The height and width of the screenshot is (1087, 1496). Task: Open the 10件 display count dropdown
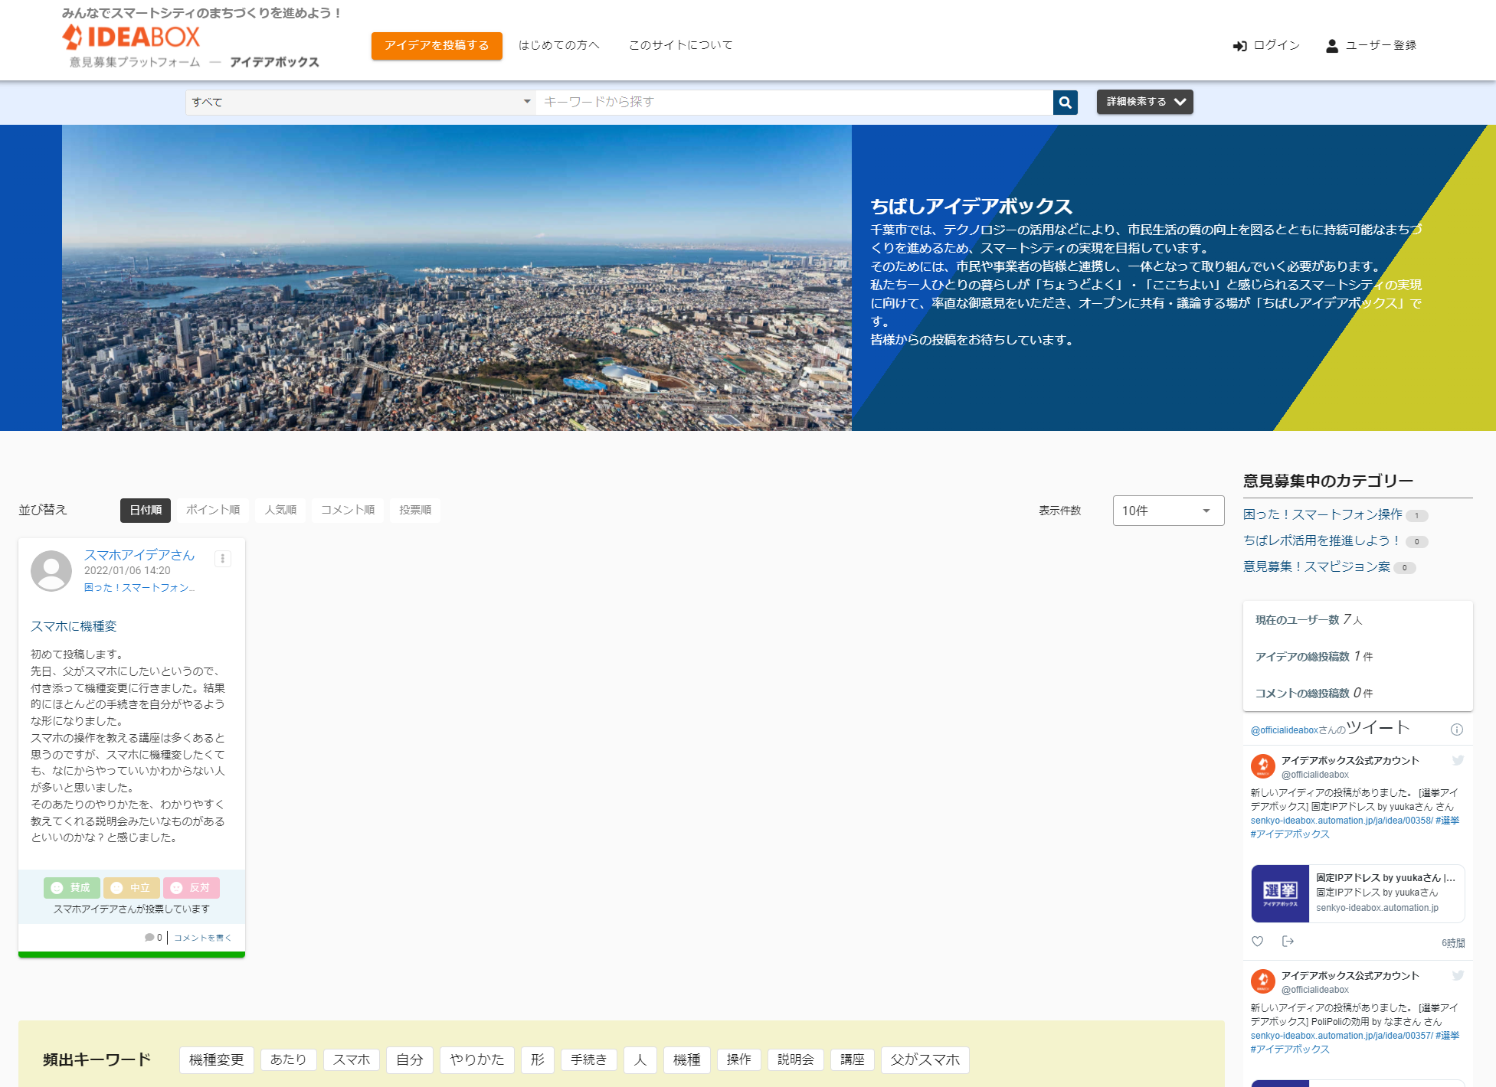coord(1167,511)
